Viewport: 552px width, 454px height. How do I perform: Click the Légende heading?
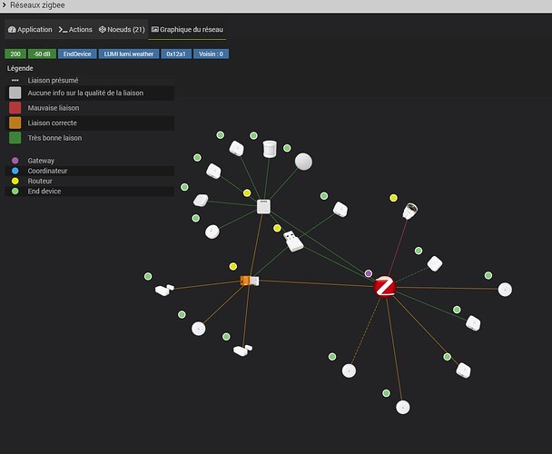20,68
